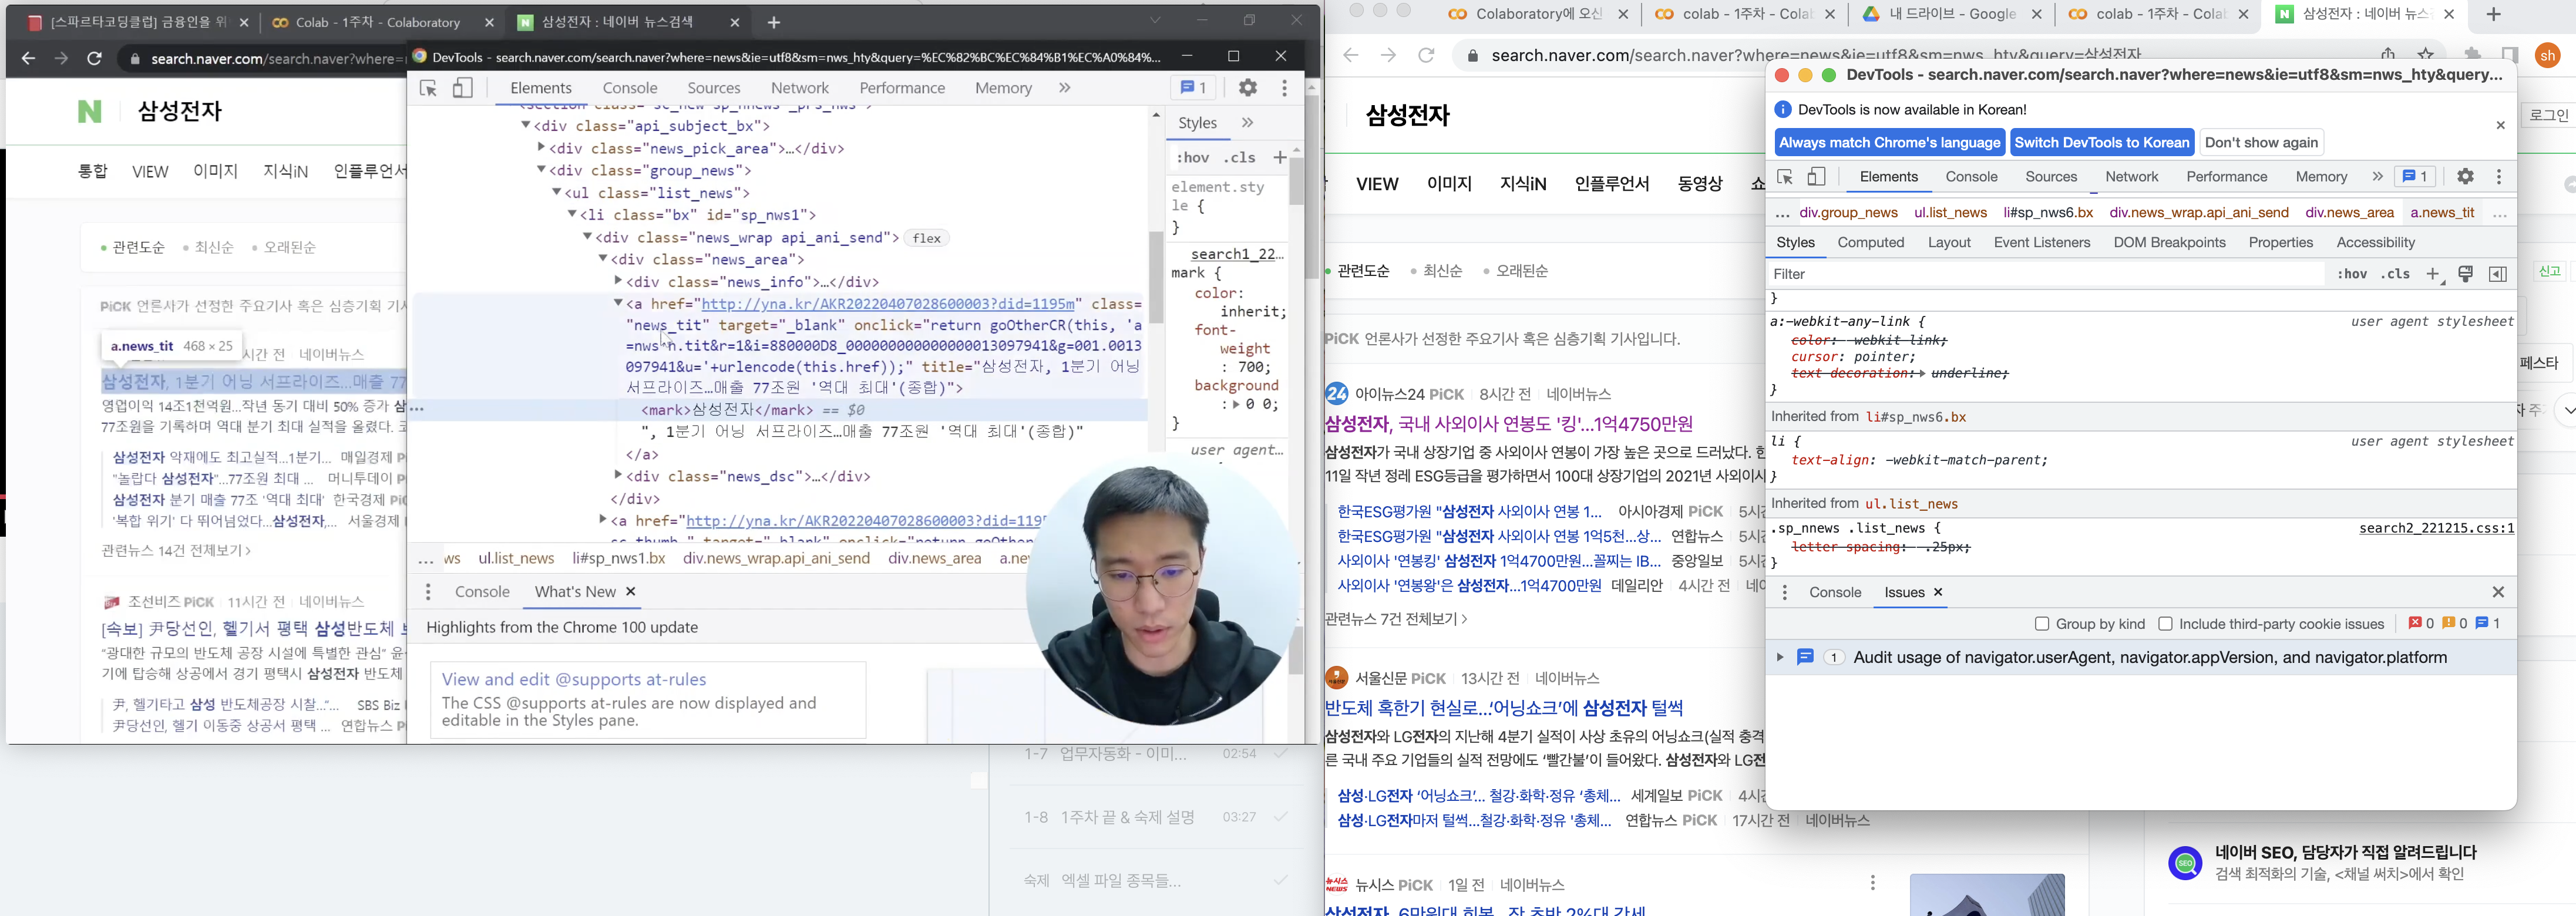Collapse the ul list_news node
The image size is (2576, 916).
(x=556, y=192)
